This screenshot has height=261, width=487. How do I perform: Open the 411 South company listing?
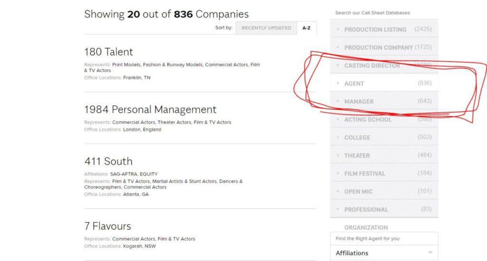coord(108,161)
